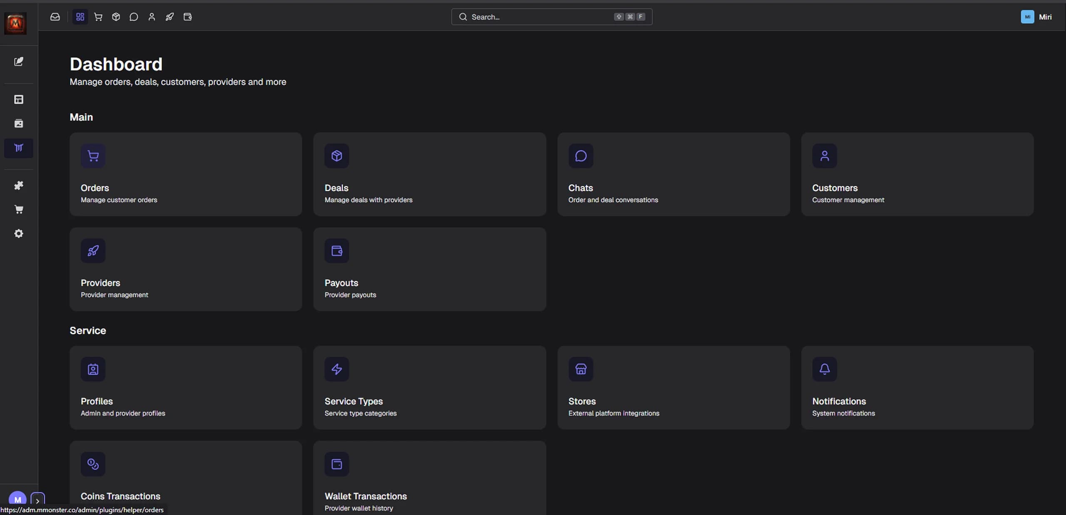
Task: Open the settings gear in the left sidebar
Action: tap(18, 233)
